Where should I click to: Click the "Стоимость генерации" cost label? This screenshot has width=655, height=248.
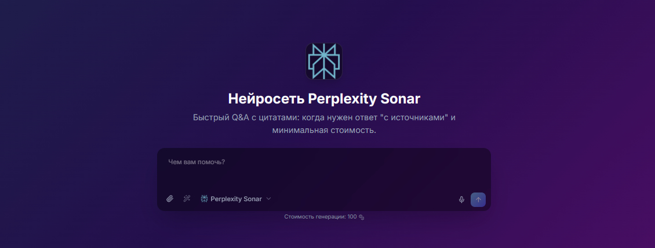pos(315,217)
